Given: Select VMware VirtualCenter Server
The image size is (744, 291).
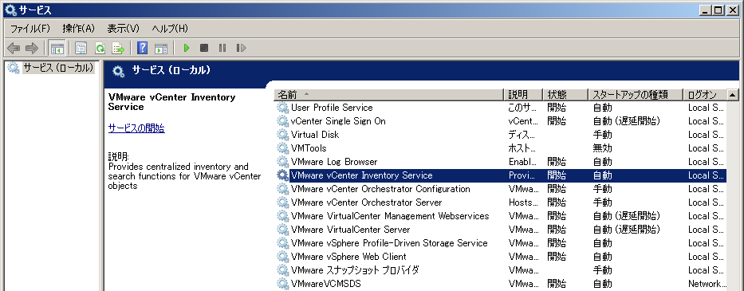Looking at the screenshot, I should pyautogui.click(x=500, y=230).
